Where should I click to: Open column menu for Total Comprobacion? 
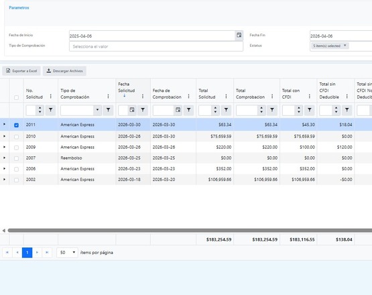[272, 96]
